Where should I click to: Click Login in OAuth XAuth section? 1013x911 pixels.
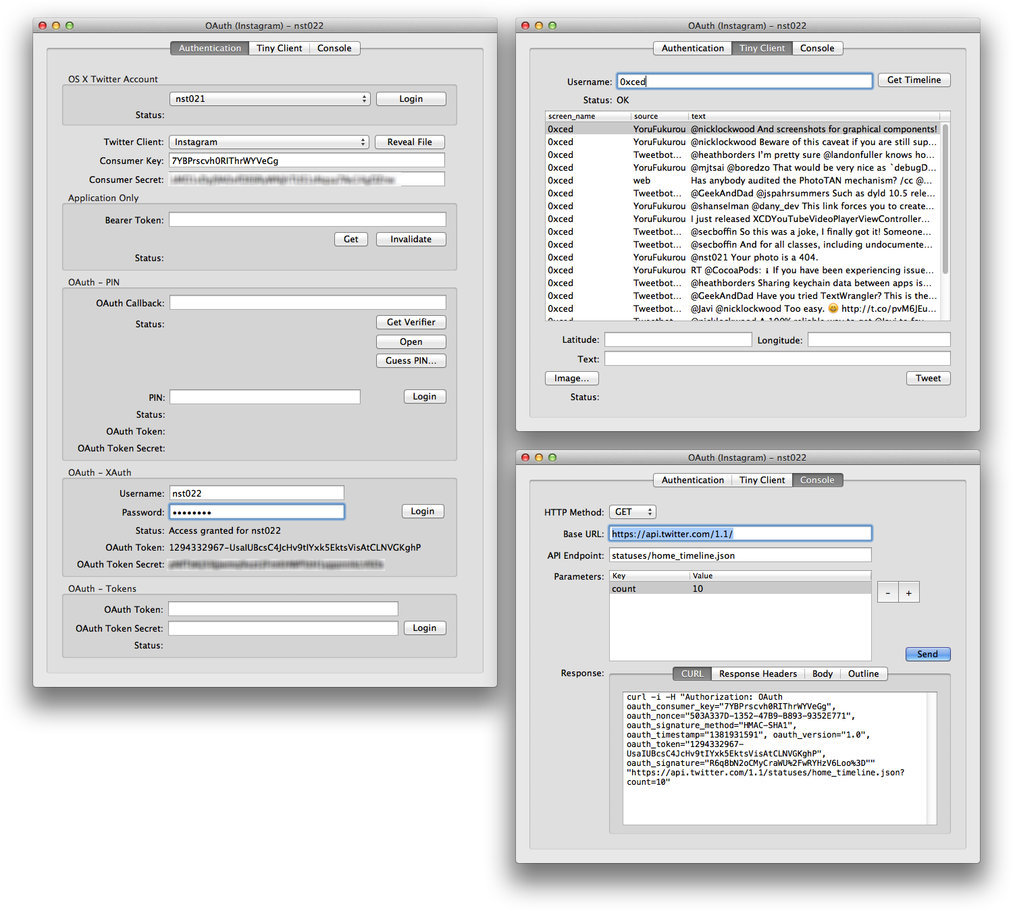423,511
